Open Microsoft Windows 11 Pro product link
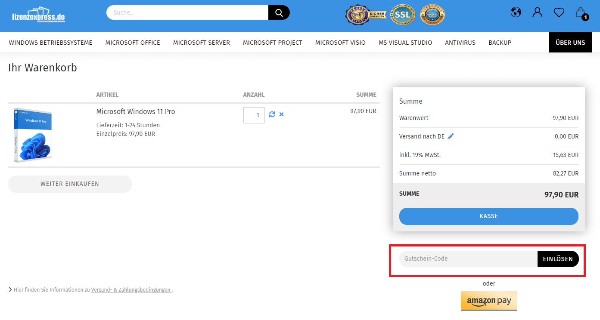This screenshot has height=320, width=600. click(x=136, y=111)
